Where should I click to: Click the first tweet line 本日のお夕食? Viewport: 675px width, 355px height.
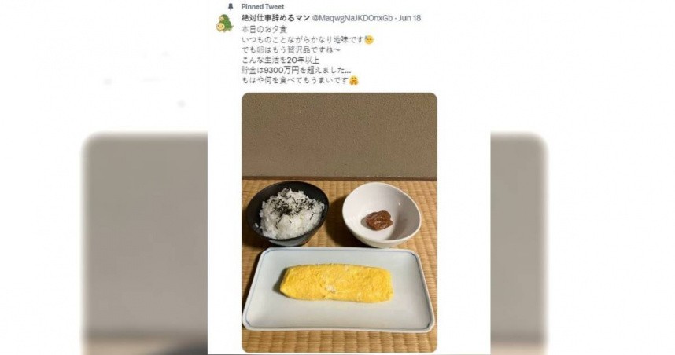tap(258, 30)
